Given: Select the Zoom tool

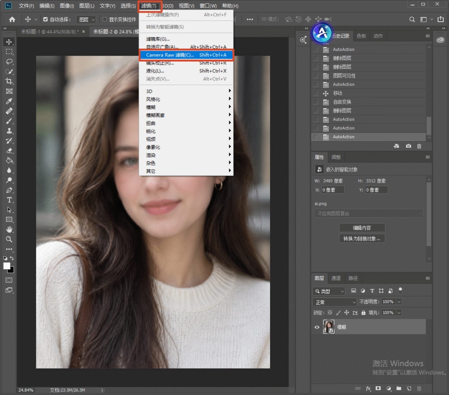Looking at the screenshot, I should pos(9,239).
